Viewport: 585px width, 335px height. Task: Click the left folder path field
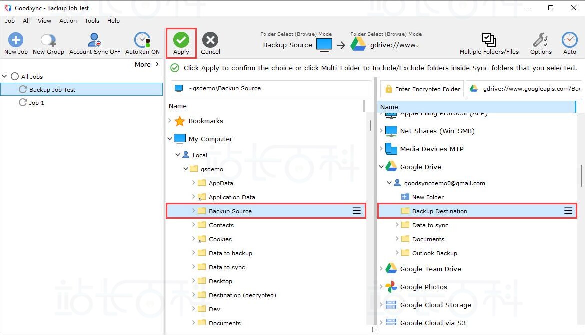tap(271, 88)
